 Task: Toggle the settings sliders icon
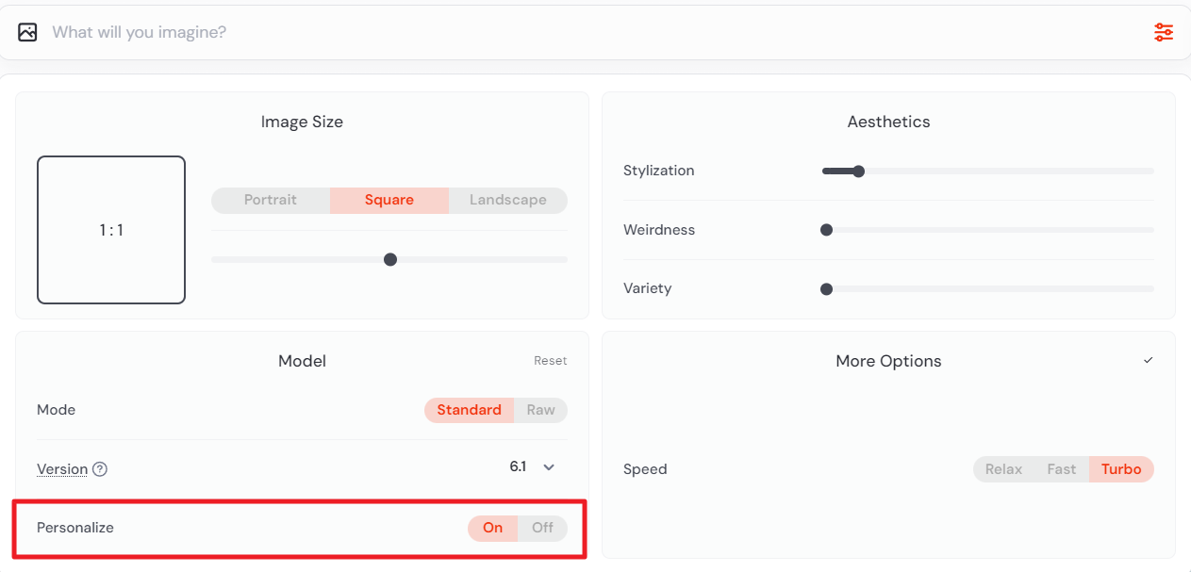(x=1164, y=32)
